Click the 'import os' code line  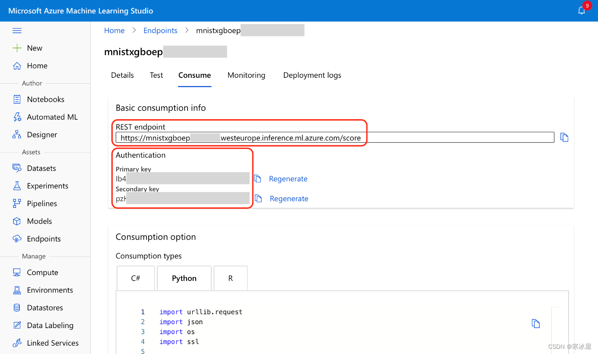[x=177, y=332]
